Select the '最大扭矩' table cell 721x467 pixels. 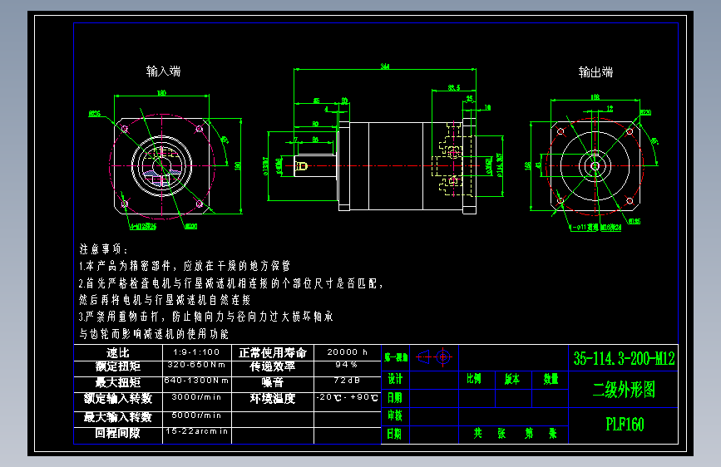click(118, 383)
